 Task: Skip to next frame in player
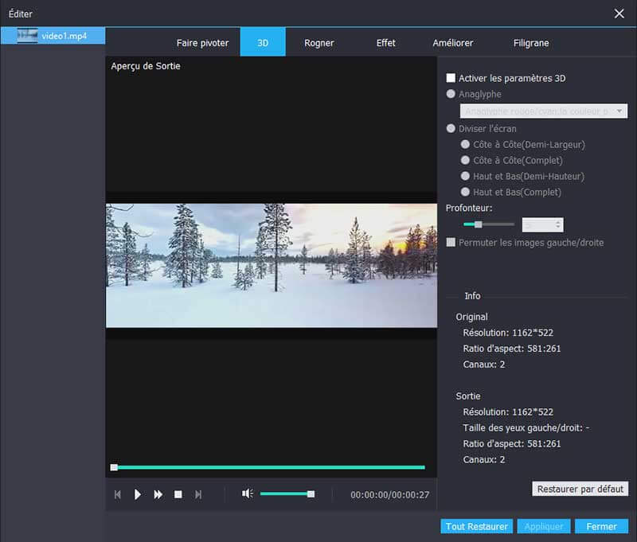pyautogui.click(x=198, y=494)
